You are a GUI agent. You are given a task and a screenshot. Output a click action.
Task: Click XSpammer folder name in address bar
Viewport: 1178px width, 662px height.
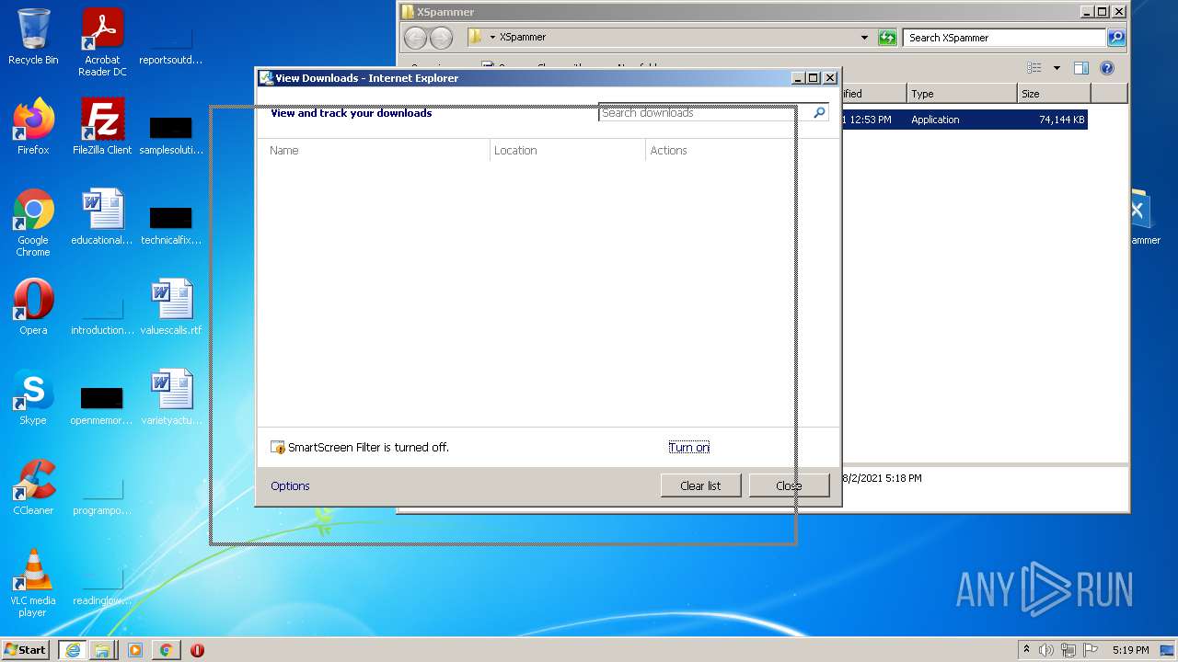click(x=523, y=38)
